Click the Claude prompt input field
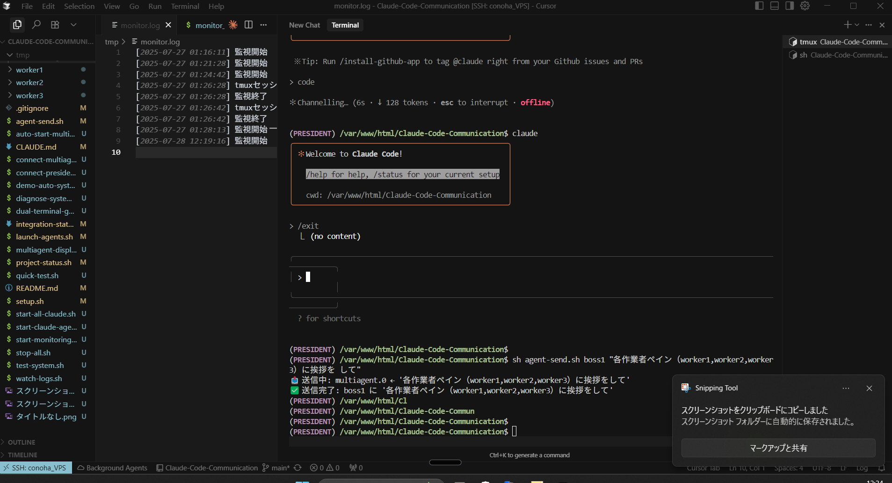The image size is (892, 483). (x=532, y=277)
